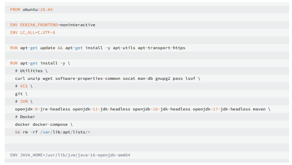Click the '# Utilities' comment line
The width and height of the screenshot is (292, 165).
31,71
